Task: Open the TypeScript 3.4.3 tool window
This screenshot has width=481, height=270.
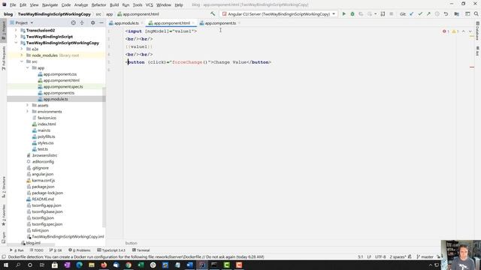Action: tap(111, 250)
